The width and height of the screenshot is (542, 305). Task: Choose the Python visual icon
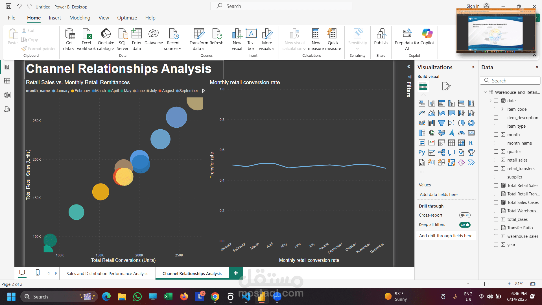point(421,153)
